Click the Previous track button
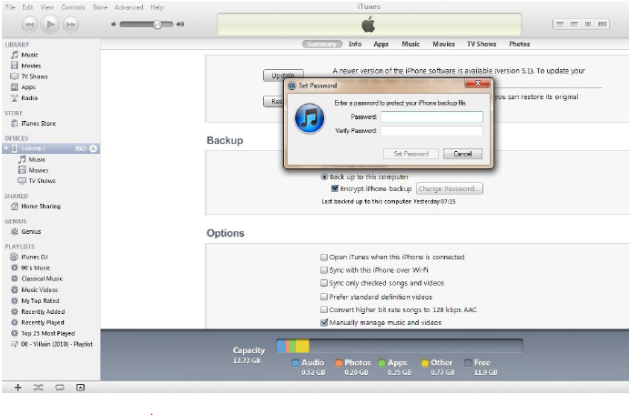629x415 pixels. click(29, 25)
